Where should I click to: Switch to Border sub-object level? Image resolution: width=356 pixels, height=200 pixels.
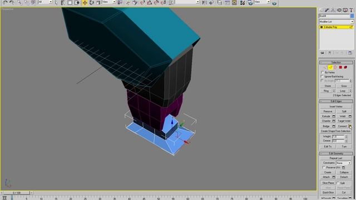335,67
